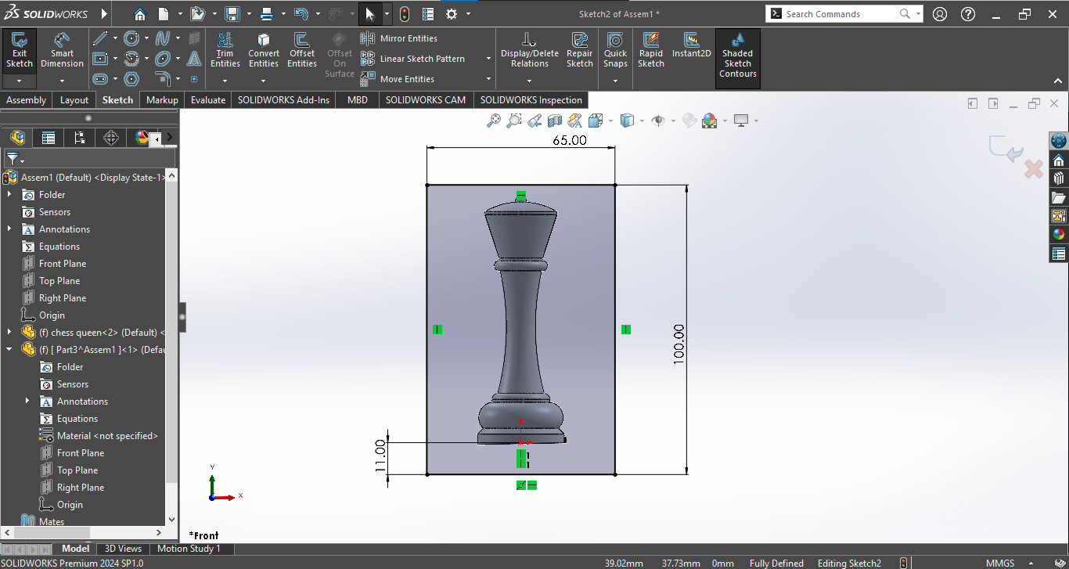Expand the Exit Sketch dropdown arrow
Image resolution: width=1069 pixels, height=569 pixels.
coord(20,81)
